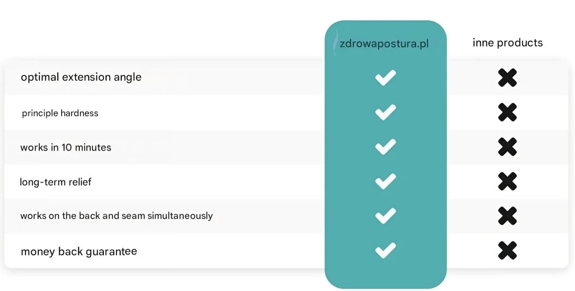The image size is (575, 291).
Task: Select the optimal extension angle label
Action: [x=81, y=77]
